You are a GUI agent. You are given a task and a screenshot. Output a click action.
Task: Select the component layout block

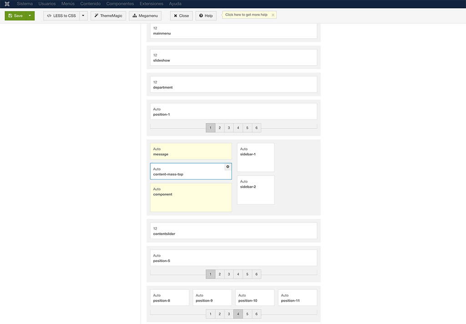click(191, 197)
